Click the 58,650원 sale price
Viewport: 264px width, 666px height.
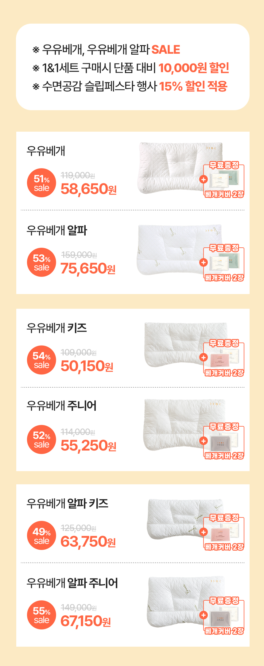pos(88,189)
